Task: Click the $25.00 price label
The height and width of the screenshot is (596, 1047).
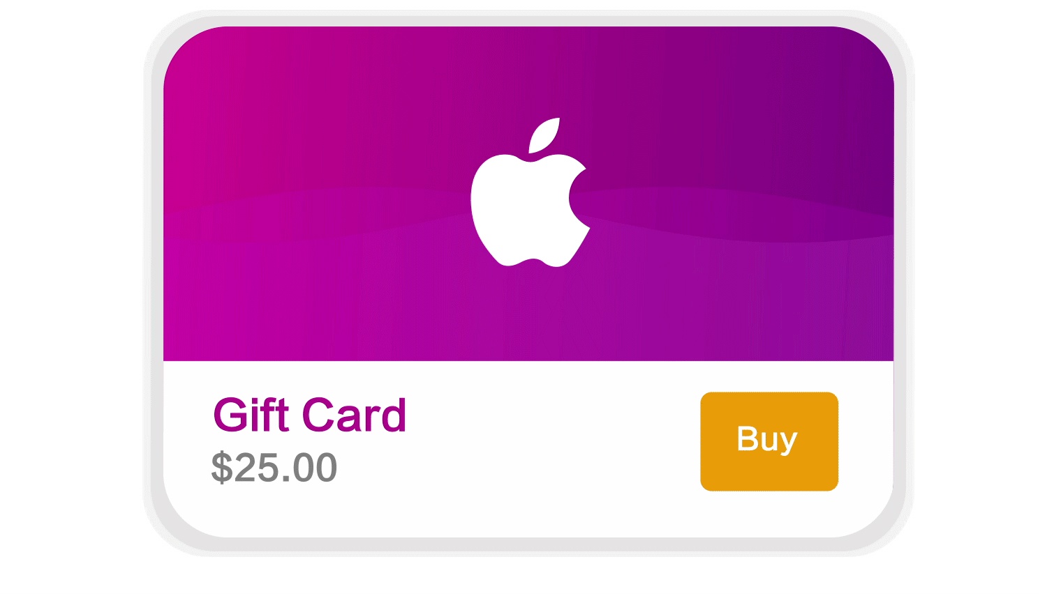Action: click(274, 467)
